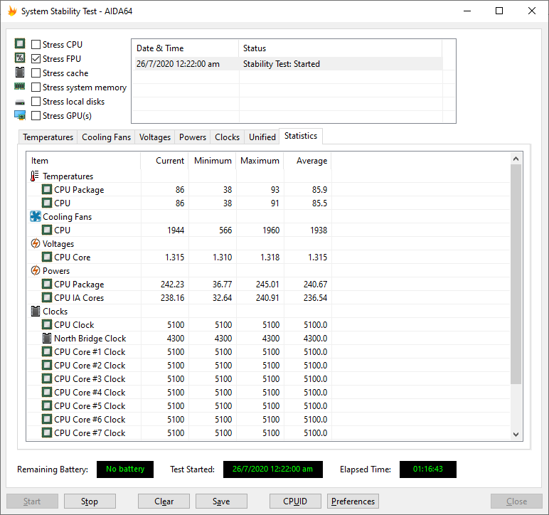Switch to the Temperatures tab

pos(48,137)
